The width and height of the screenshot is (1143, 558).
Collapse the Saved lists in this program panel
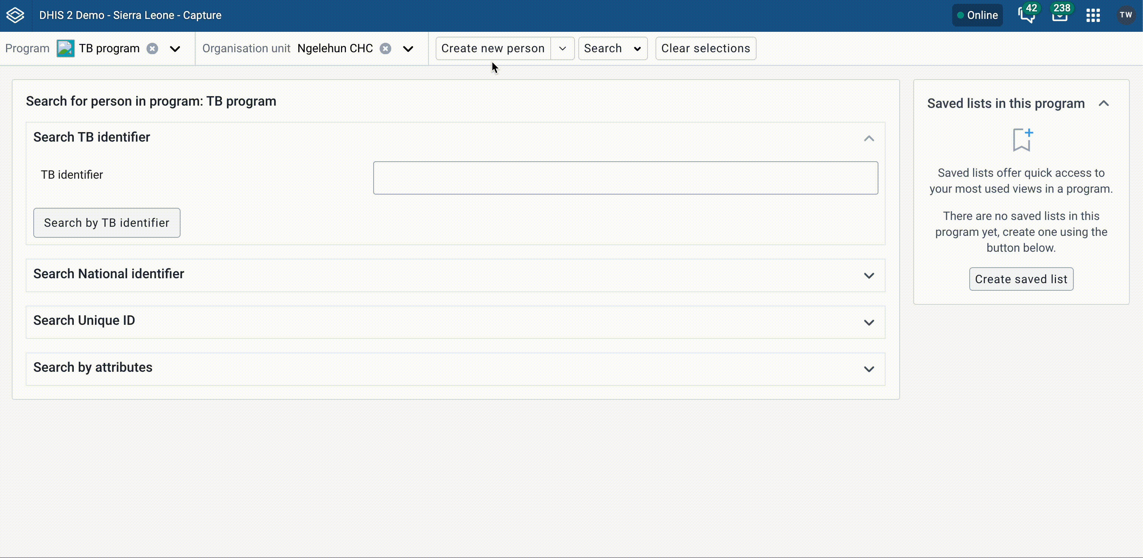[x=1104, y=103]
